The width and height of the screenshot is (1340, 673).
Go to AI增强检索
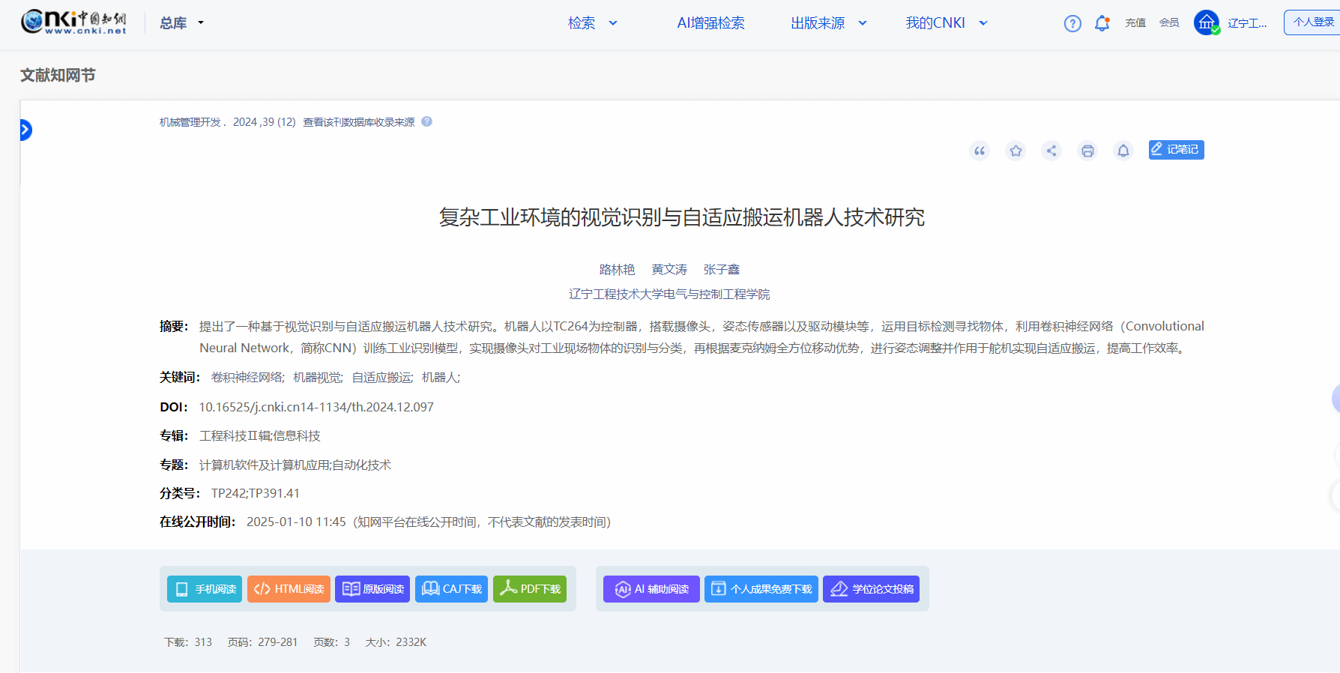point(710,23)
